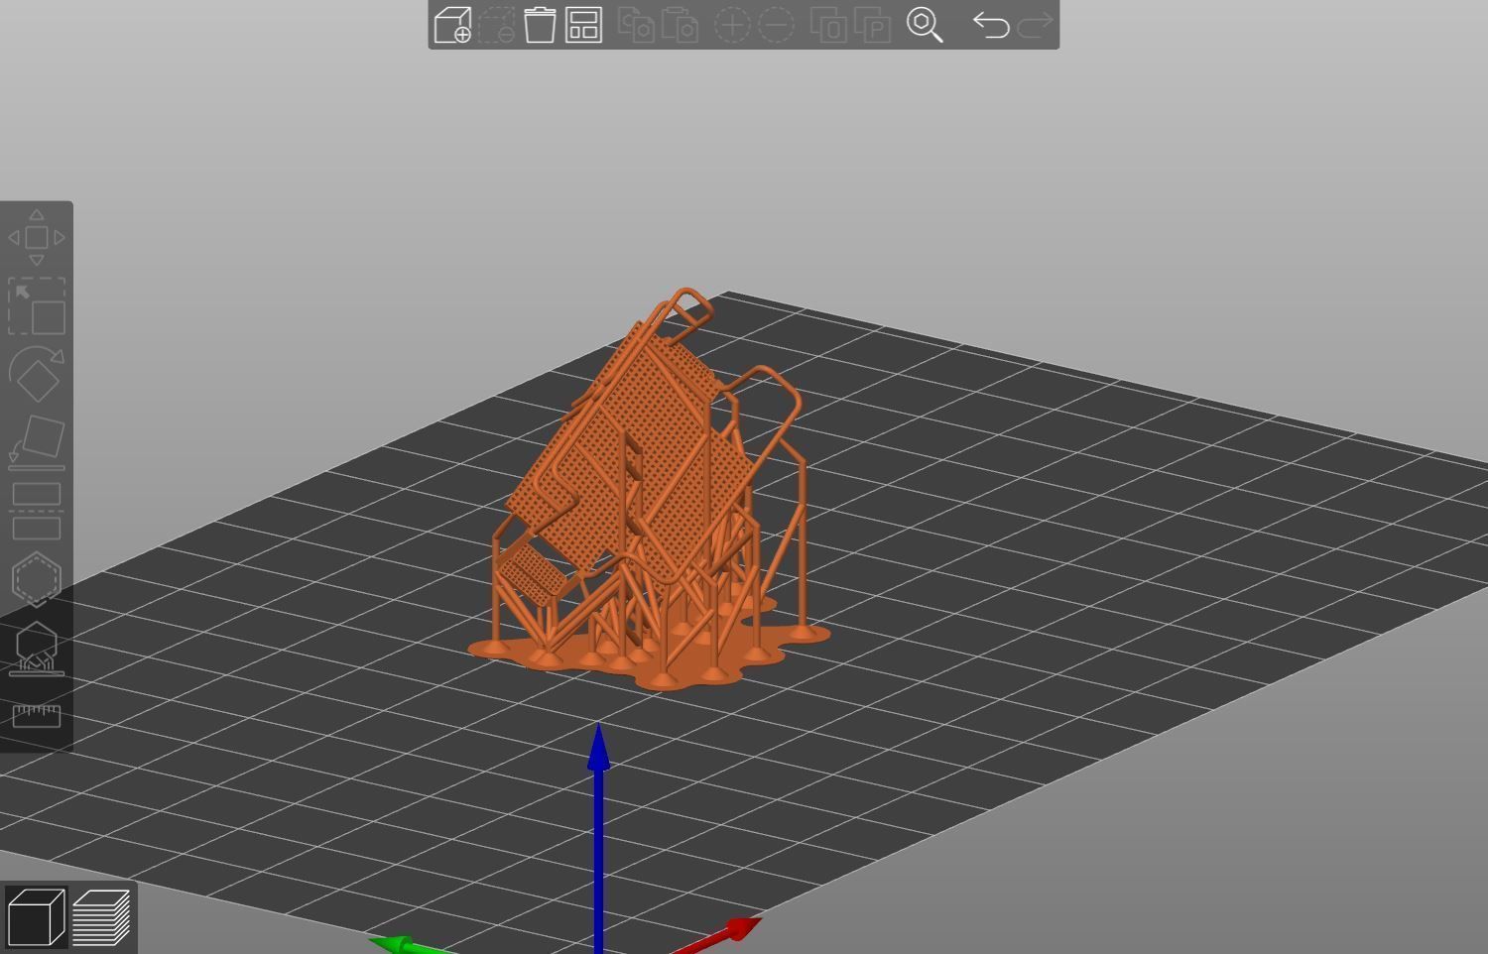1488x954 pixels.
Task: Select the Rotate gizmo tool
Action: [37, 374]
